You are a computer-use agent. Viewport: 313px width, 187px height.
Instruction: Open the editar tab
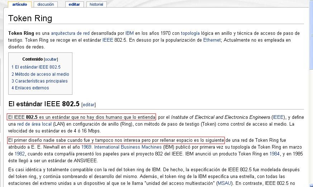pyautogui.click(x=74, y=4)
